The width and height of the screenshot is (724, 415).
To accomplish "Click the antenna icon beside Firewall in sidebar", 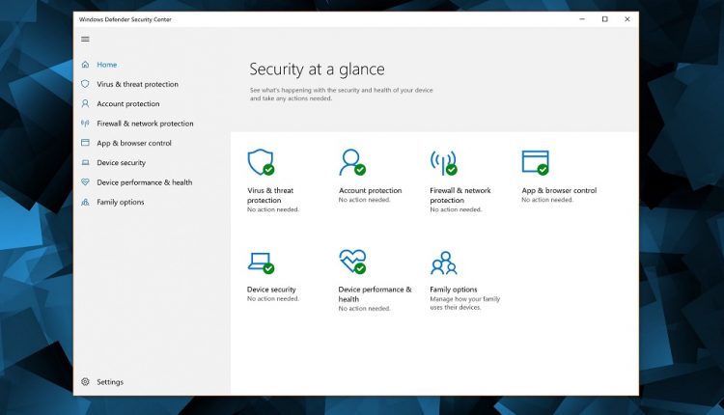I will tap(85, 124).
